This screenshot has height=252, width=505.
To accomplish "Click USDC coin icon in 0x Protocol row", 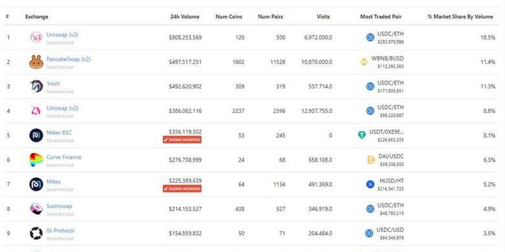I will pos(369,233).
